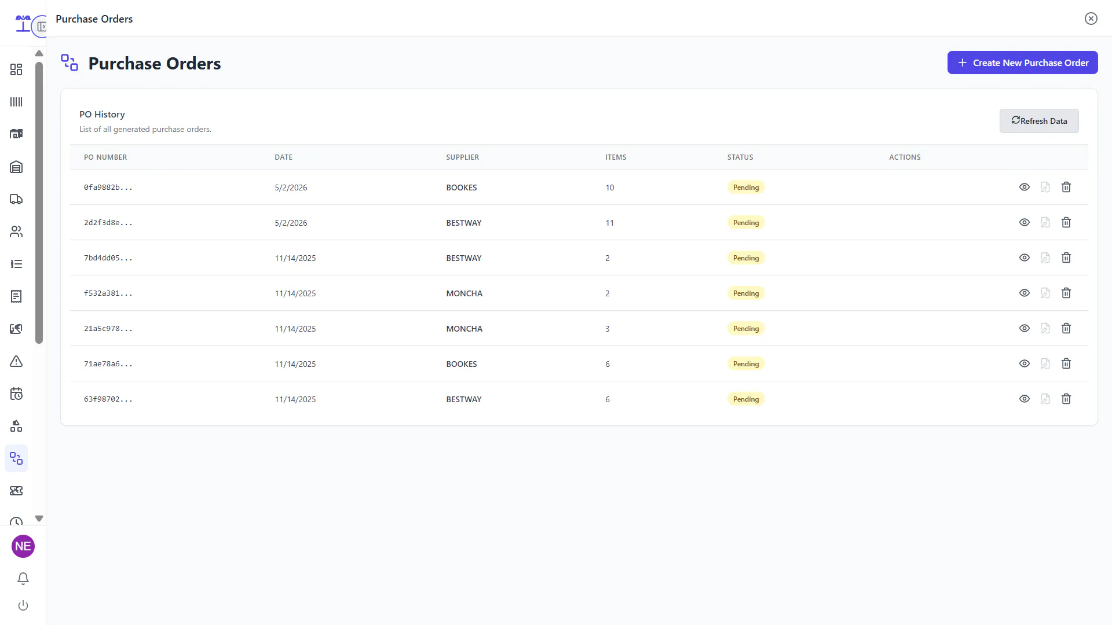Click supplier BESTWAY in 63f98702 row

pyautogui.click(x=463, y=399)
